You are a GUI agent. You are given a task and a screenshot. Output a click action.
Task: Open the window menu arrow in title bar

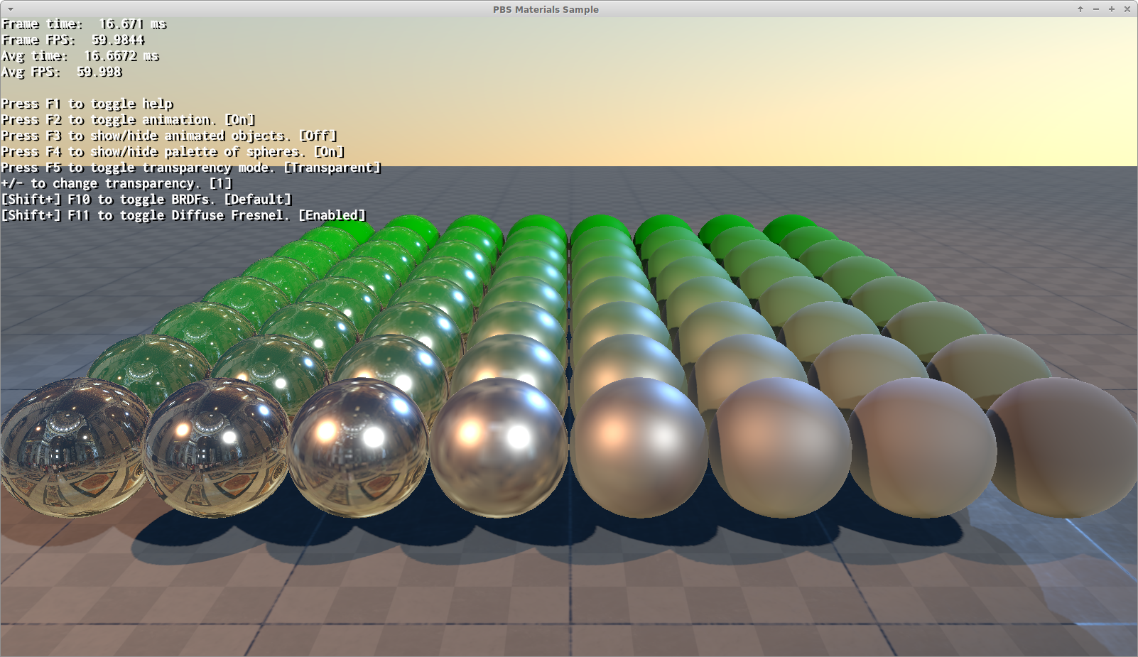click(x=10, y=9)
